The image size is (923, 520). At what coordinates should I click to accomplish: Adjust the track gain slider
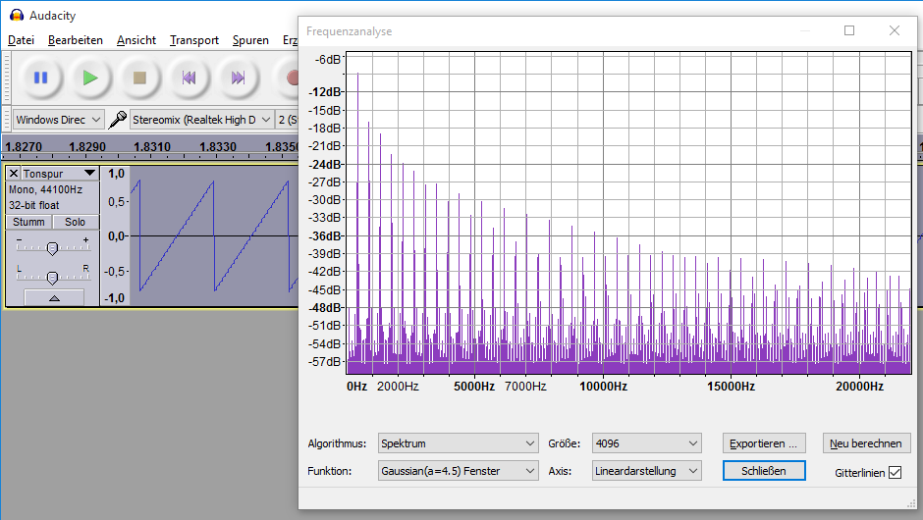pos(52,247)
